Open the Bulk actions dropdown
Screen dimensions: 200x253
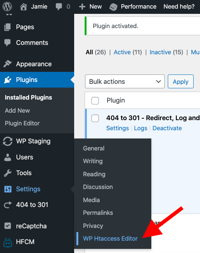(125, 82)
